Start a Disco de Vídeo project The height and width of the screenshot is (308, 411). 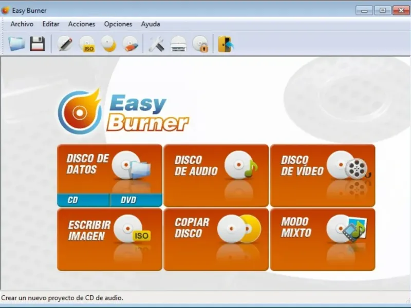[x=323, y=176]
